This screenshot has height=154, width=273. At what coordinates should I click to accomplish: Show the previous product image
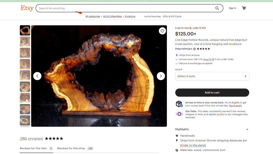pos(37,76)
